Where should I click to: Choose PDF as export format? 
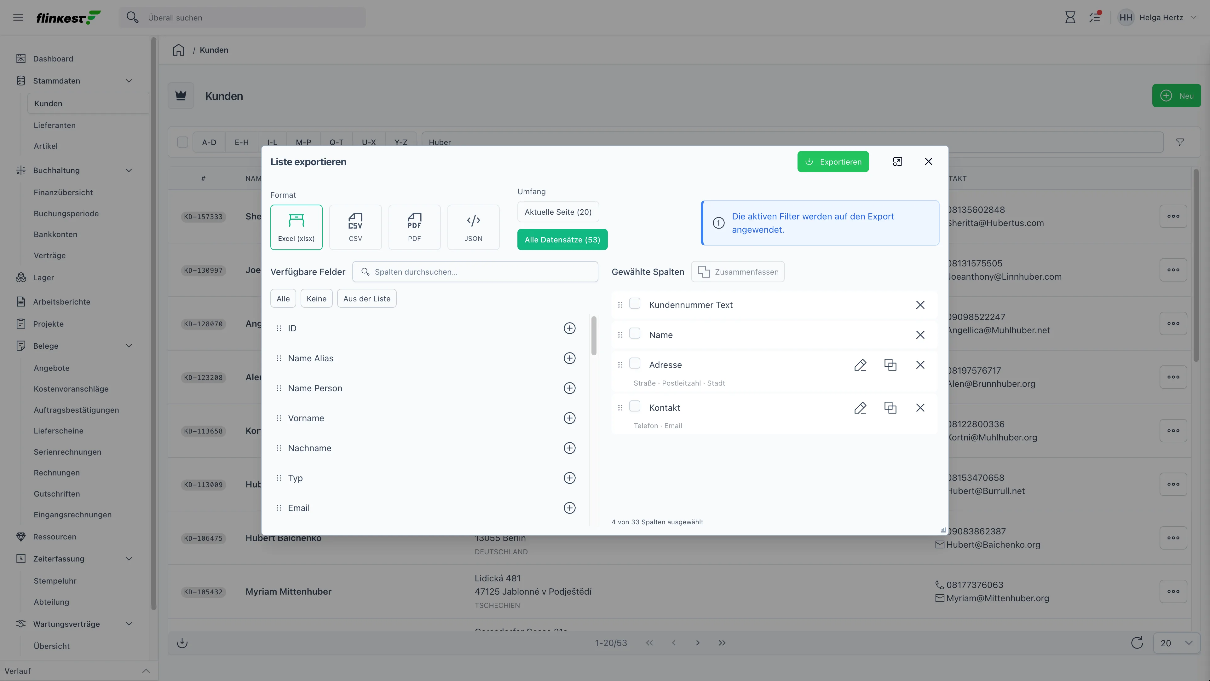tap(414, 227)
